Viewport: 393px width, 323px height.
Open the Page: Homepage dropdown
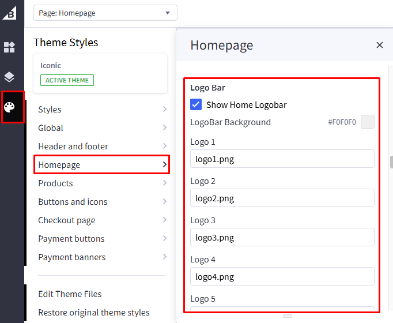click(105, 13)
